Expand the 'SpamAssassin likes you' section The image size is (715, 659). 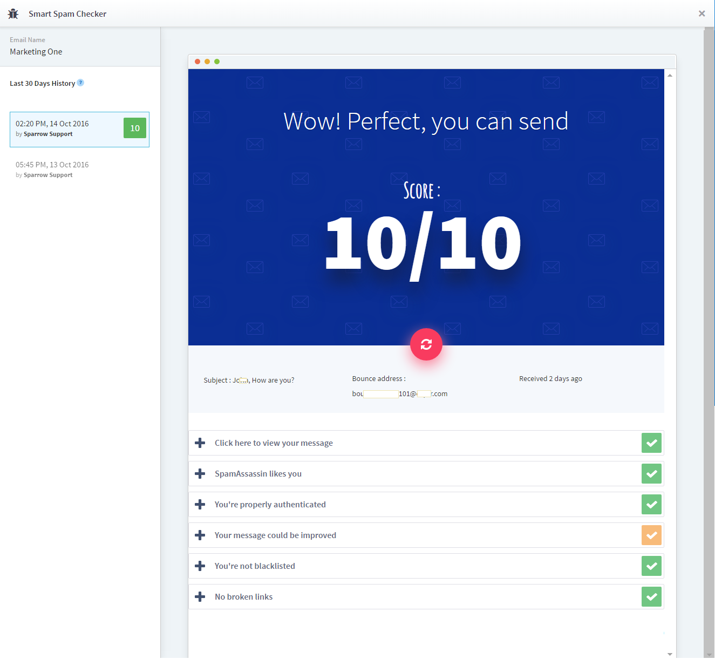(200, 474)
